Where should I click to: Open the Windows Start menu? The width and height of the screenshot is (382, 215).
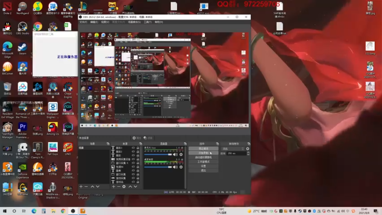point(5,211)
